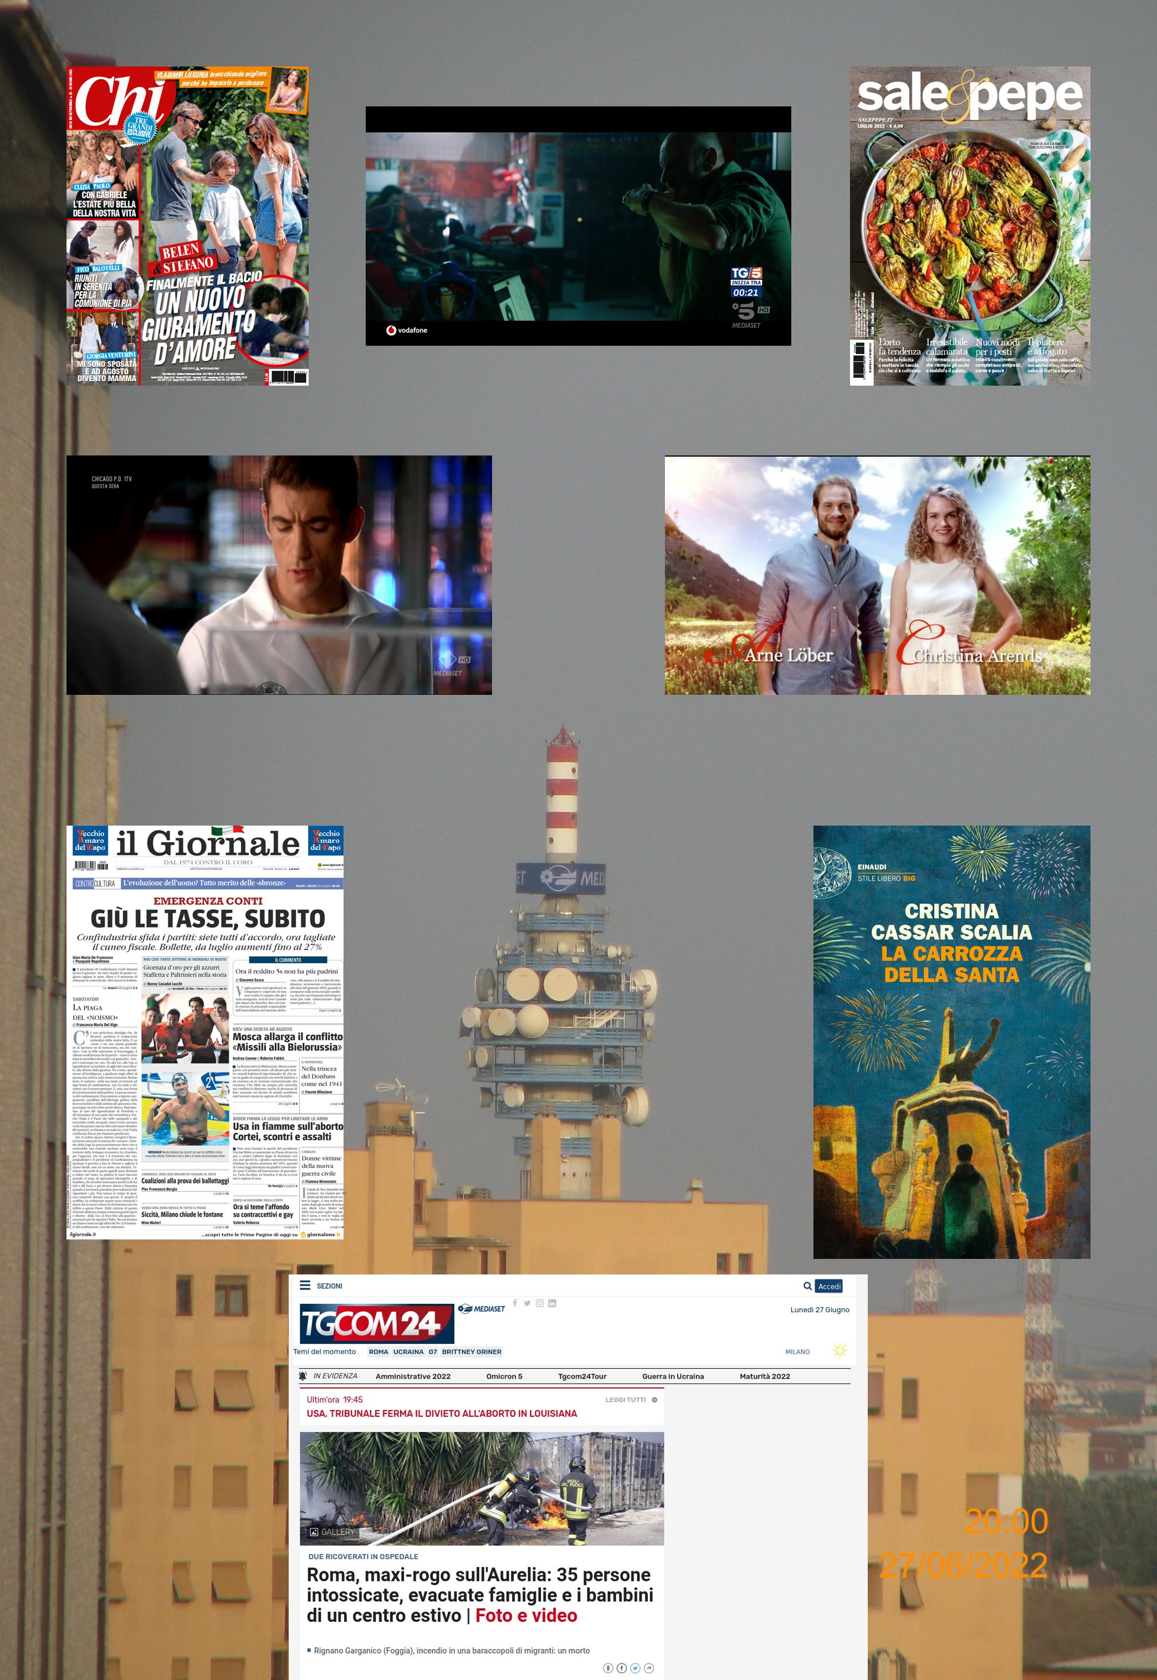The width and height of the screenshot is (1157, 1680).
Task: Click the LEGGI TUTTI link
Action: tap(626, 1400)
